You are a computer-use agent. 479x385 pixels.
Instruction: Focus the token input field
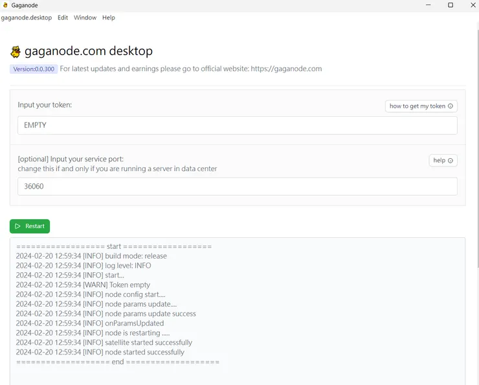[x=237, y=125]
